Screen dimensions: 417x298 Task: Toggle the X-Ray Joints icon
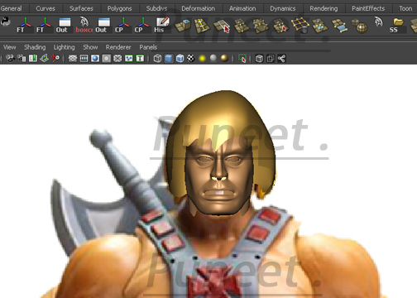(x=281, y=58)
